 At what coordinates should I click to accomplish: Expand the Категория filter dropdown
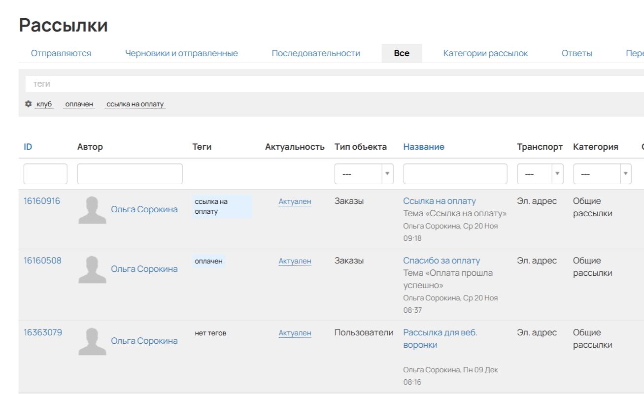602,174
